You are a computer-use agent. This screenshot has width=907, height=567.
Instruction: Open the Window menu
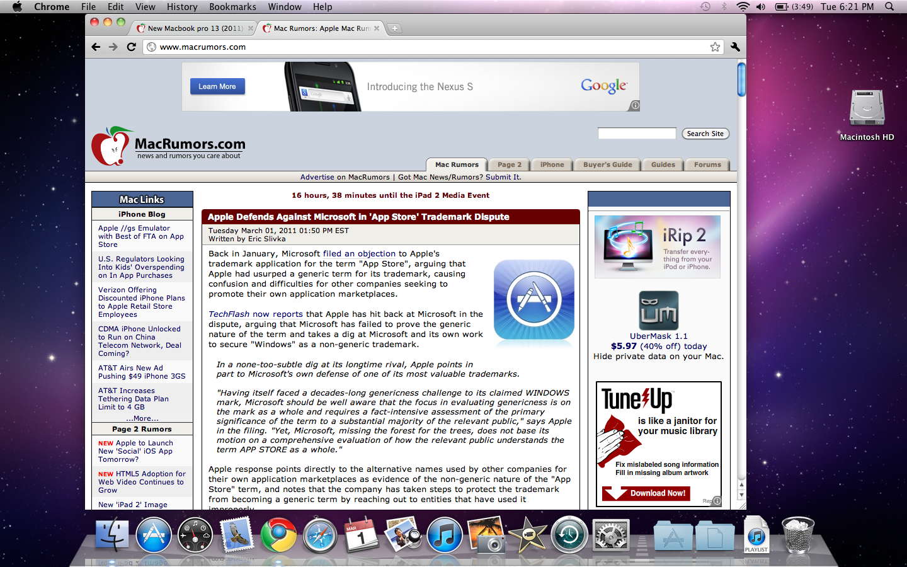[285, 7]
